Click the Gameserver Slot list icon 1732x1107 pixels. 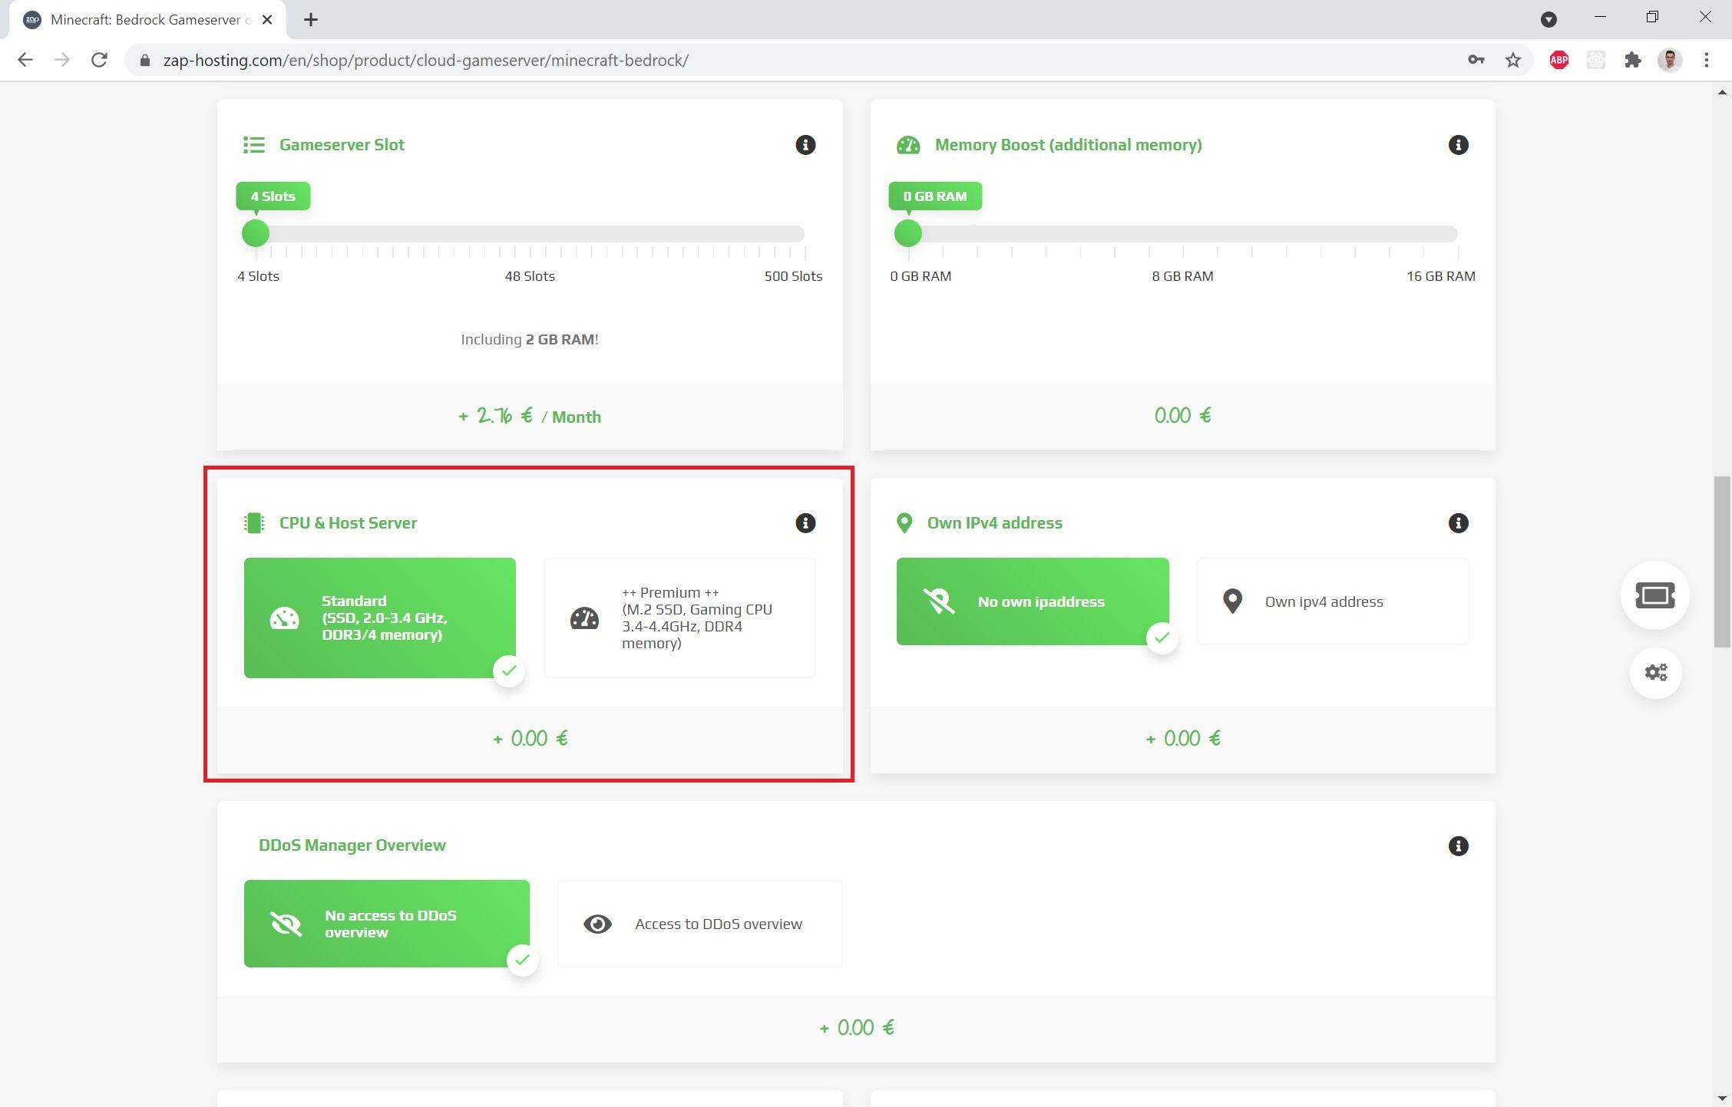[x=254, y=145]
